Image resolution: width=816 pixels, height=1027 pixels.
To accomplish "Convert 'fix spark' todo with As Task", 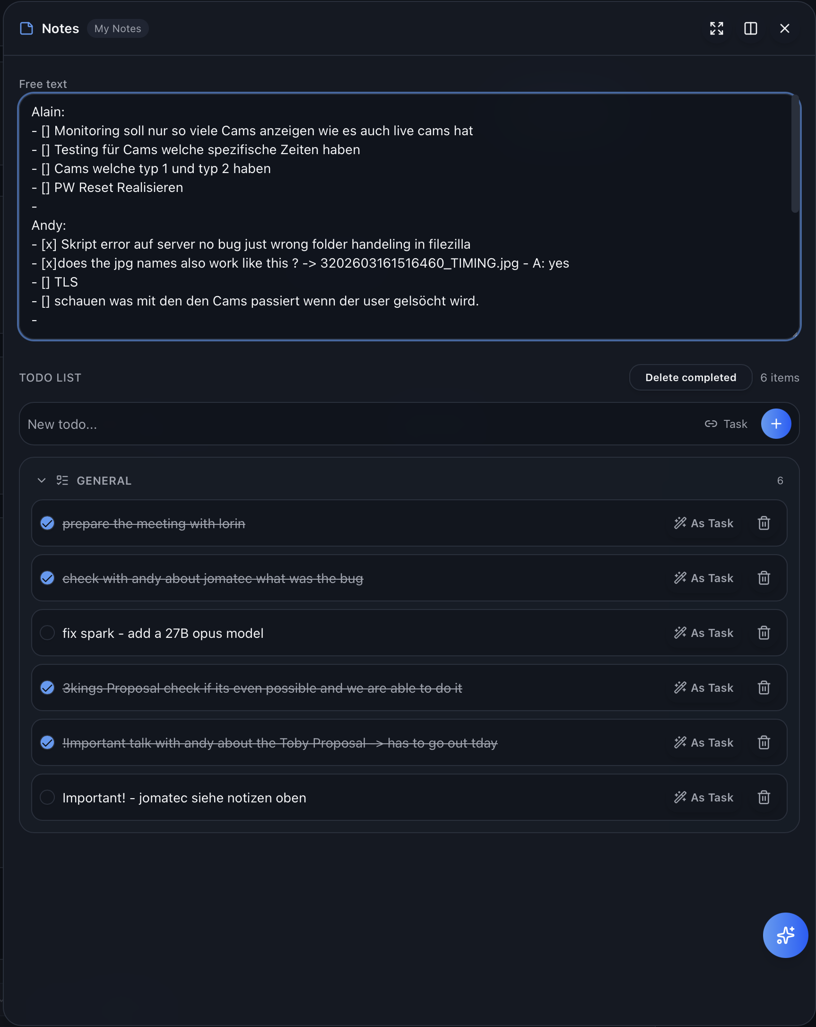I will tap(703, 633).
